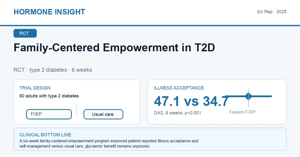
Task: Select the FCEP arm box
Action: pos(49,114)
